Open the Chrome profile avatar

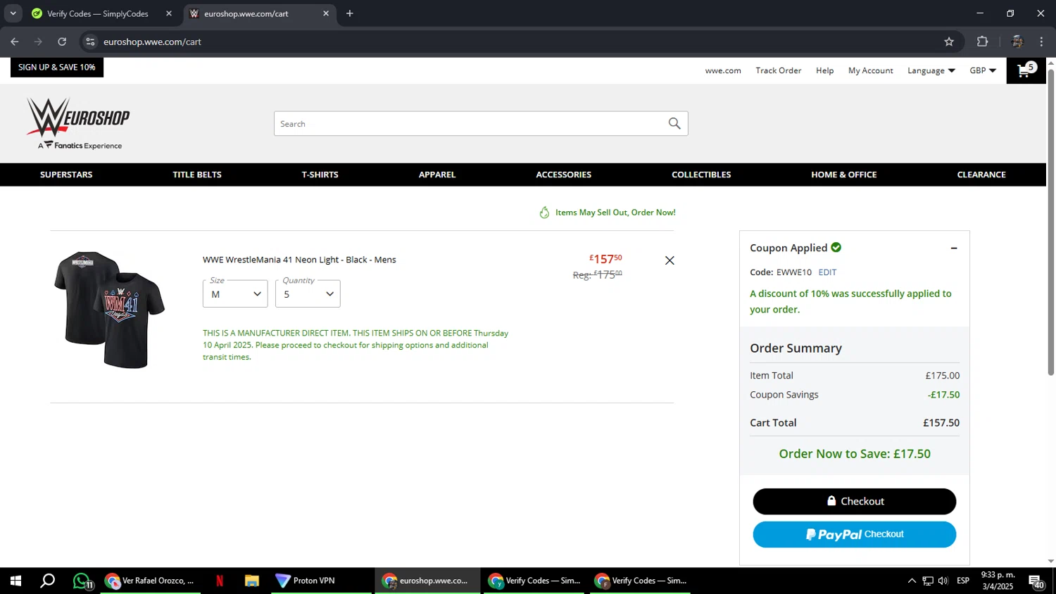(x=1017, y=42)
